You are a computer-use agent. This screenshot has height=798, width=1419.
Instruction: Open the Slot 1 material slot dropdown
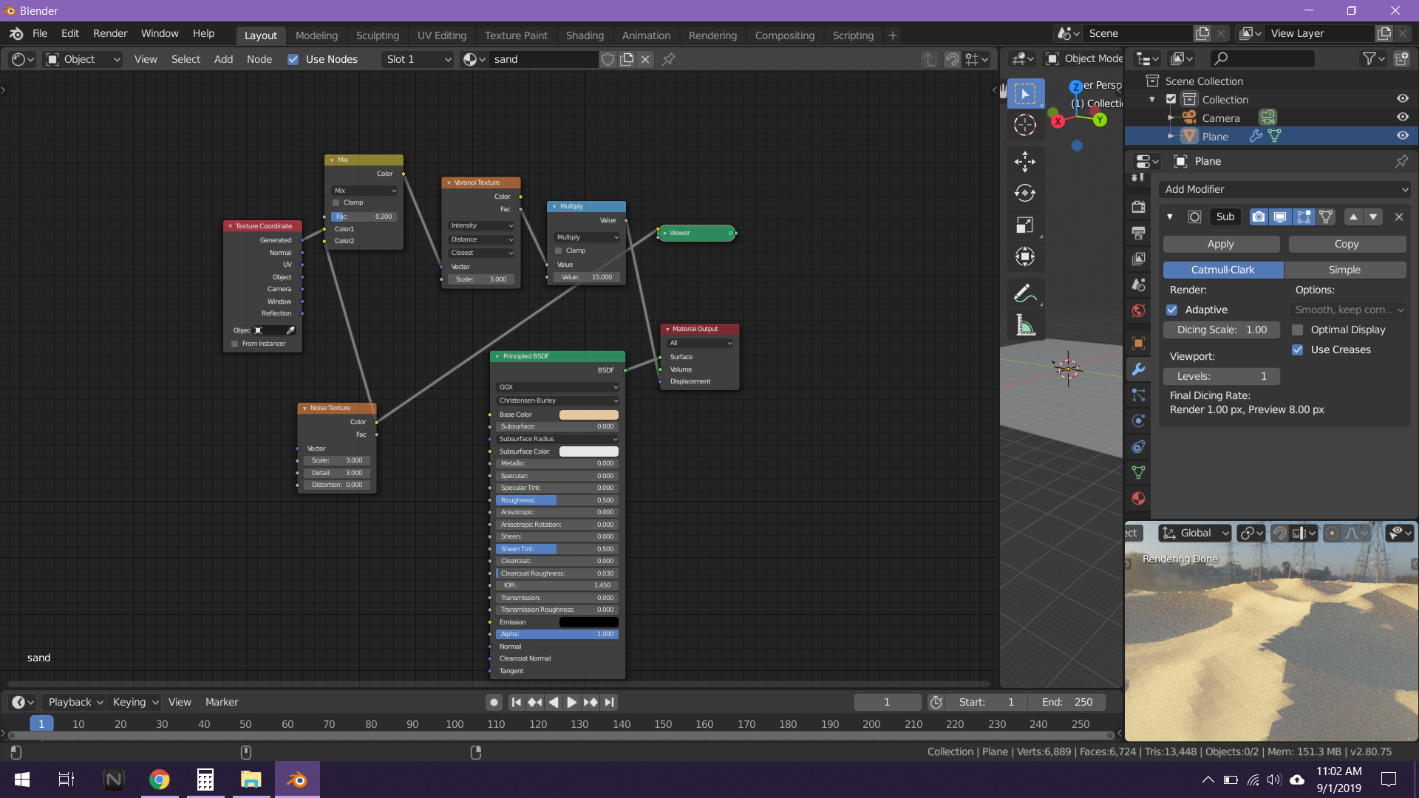[418, 59]
